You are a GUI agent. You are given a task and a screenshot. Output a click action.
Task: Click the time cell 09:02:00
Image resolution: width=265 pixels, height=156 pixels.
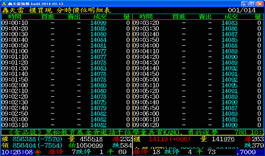coord(15,85)
